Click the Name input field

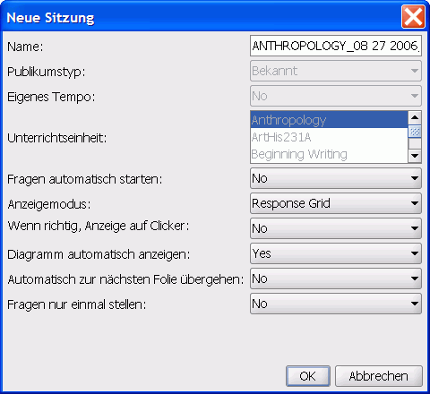[336, 46]
